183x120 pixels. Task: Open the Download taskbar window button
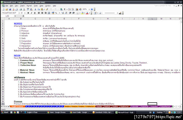102,112
